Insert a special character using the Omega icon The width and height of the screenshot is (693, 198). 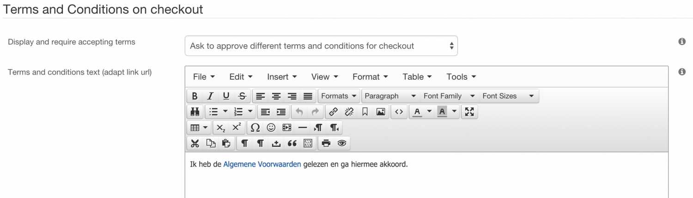coord(255,128)
